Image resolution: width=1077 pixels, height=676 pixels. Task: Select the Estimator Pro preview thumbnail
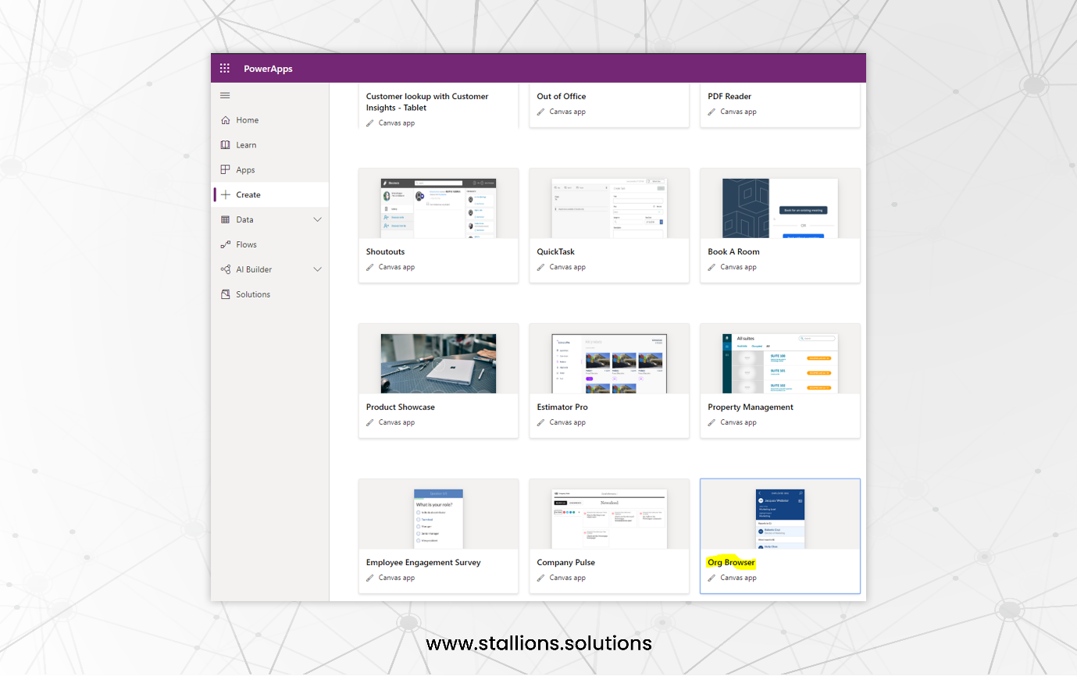(x=609, y=364)
